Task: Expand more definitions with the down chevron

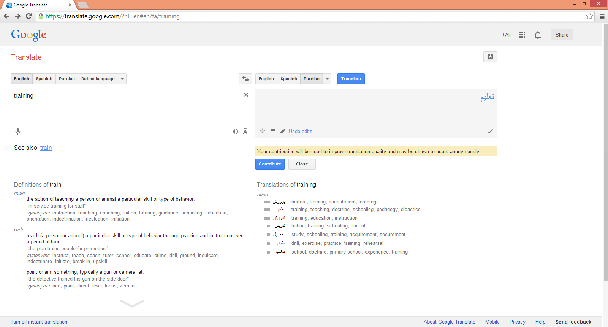Action: pos(132,303)
